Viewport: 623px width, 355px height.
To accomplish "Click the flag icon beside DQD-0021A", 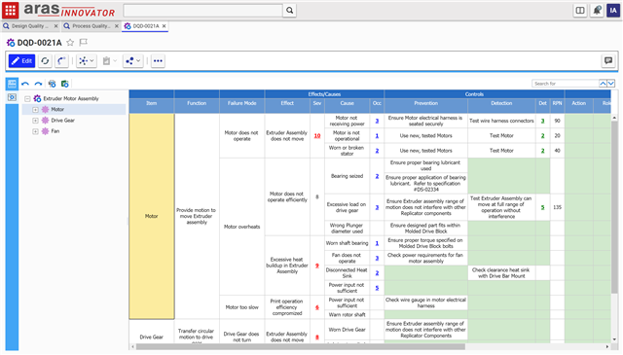I will 83,42.
